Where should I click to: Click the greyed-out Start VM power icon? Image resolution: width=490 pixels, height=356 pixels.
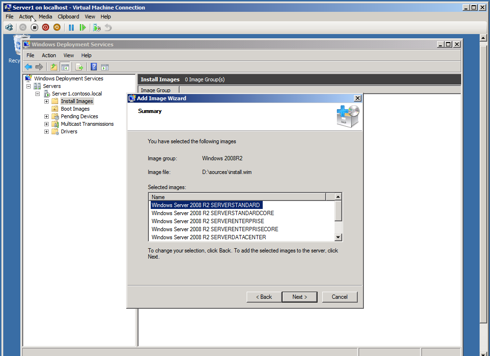pyautogui.click(x=23, y=27)
